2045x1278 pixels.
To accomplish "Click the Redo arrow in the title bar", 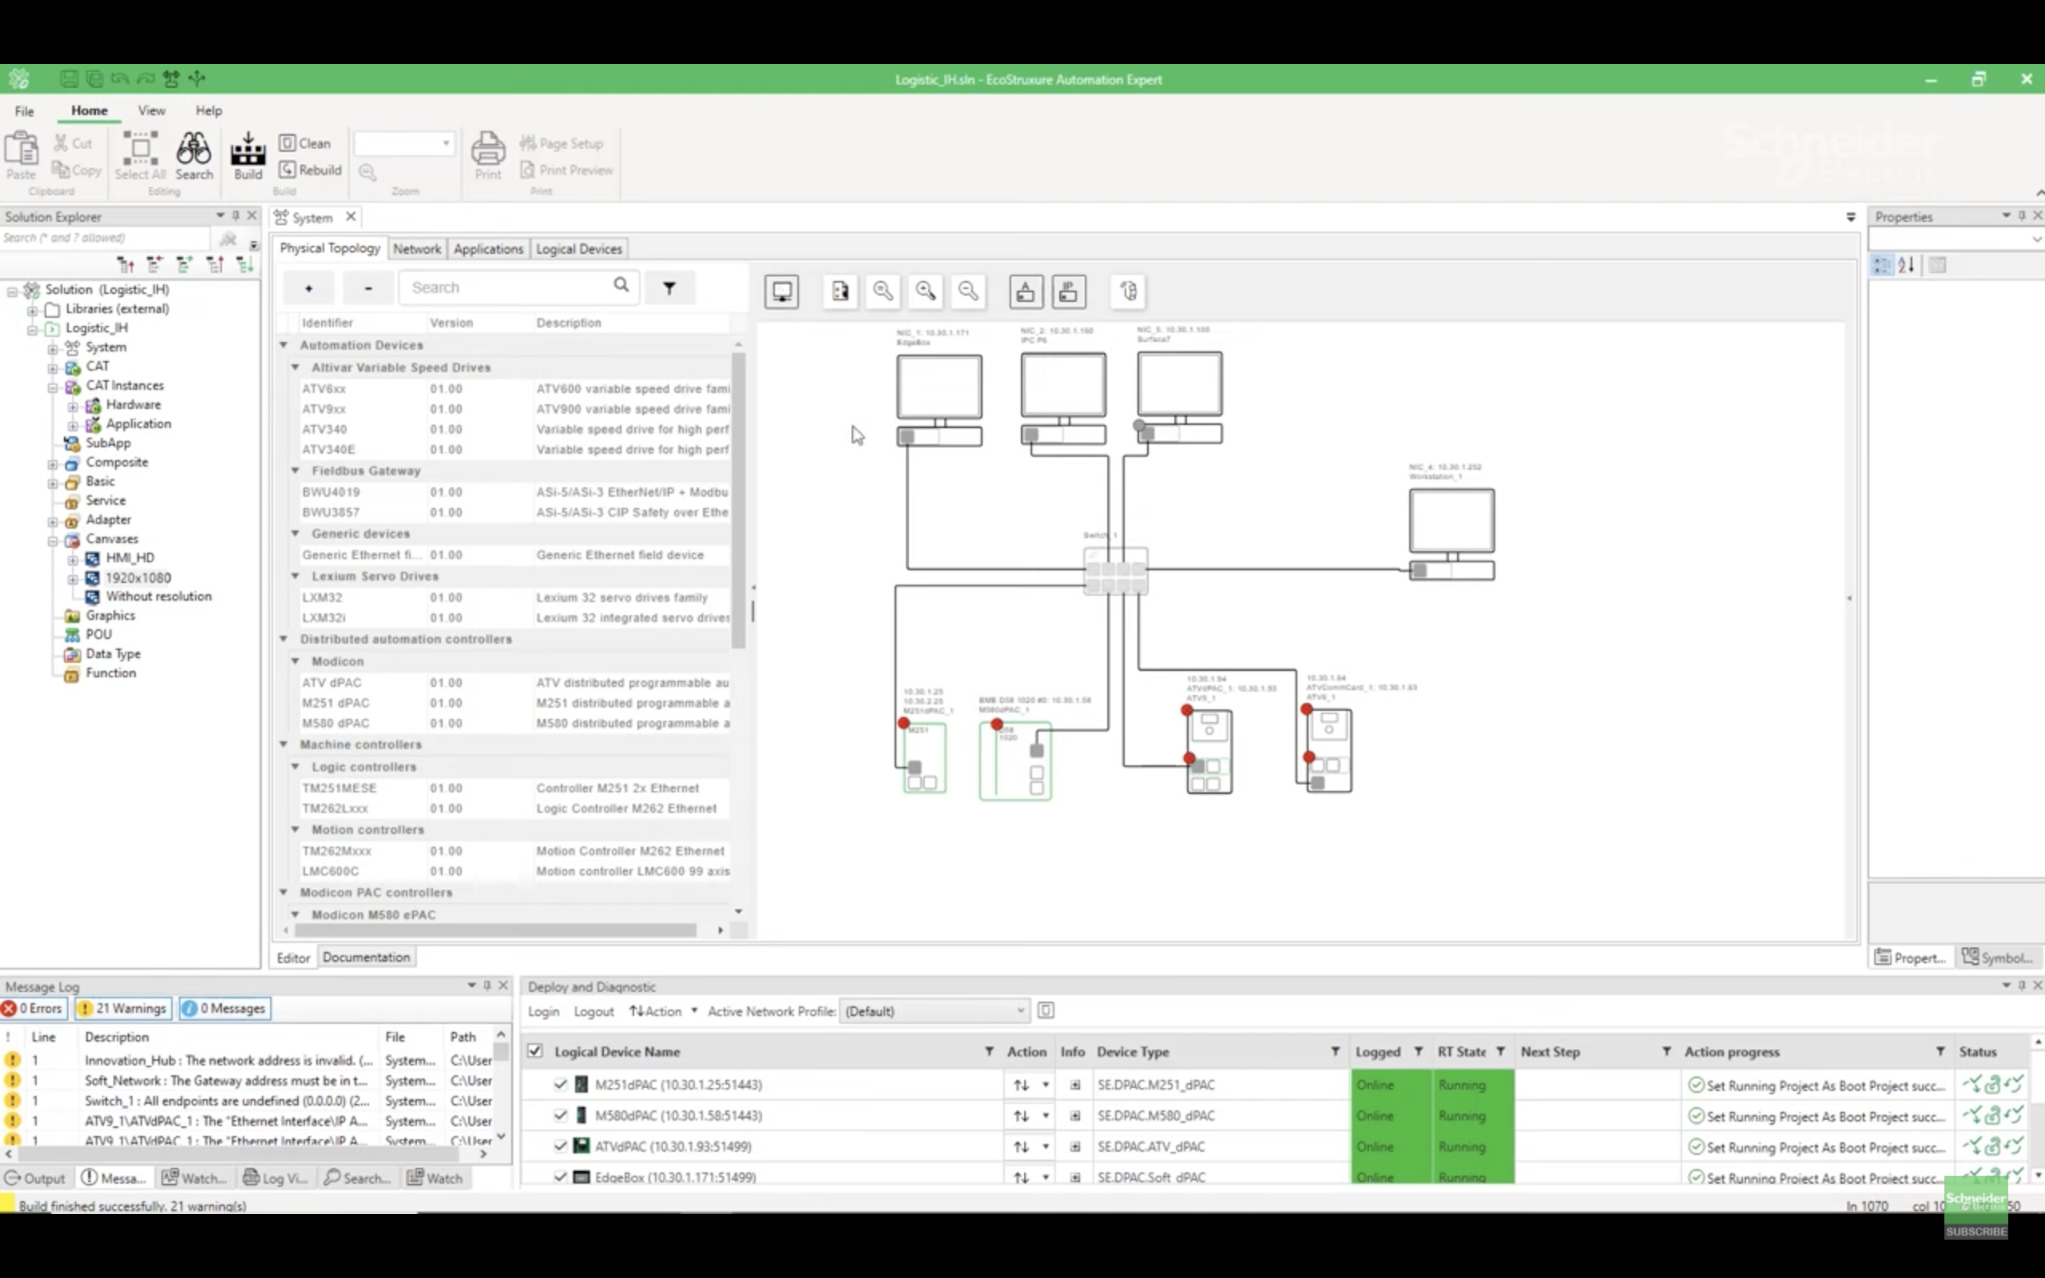I will (145, 78).
